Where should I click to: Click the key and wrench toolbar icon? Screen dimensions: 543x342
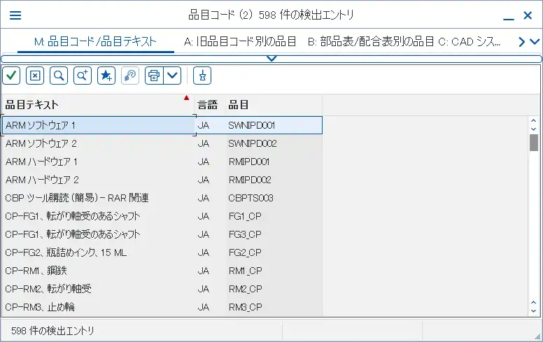130,76
